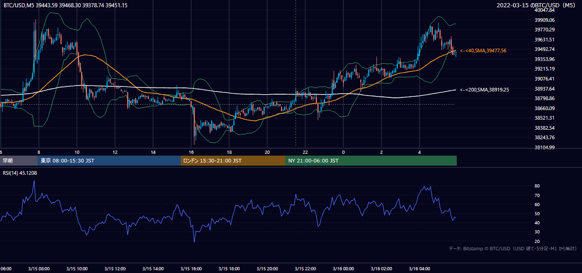Click the bottom time label 3/15 20:00
Viewport: 582px width, 273px height.
pos(267,269)
